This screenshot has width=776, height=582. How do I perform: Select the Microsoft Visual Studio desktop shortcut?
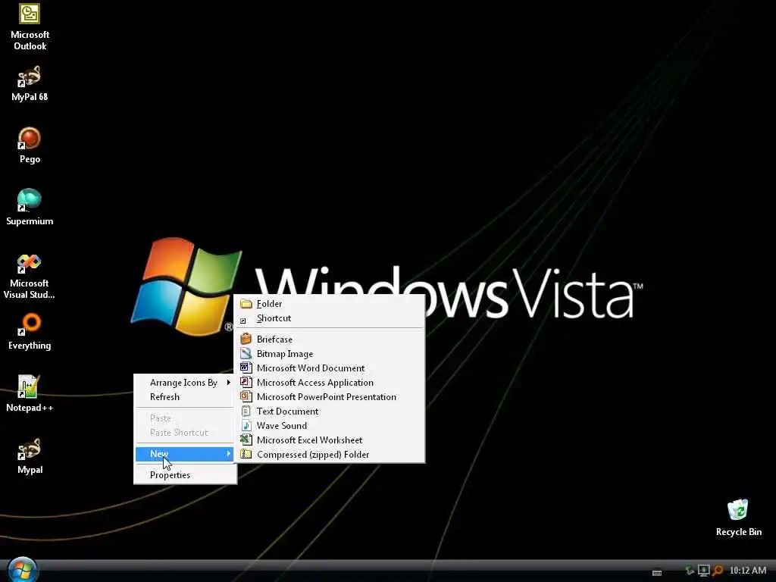pyautogui.click(x=30, y=276)
